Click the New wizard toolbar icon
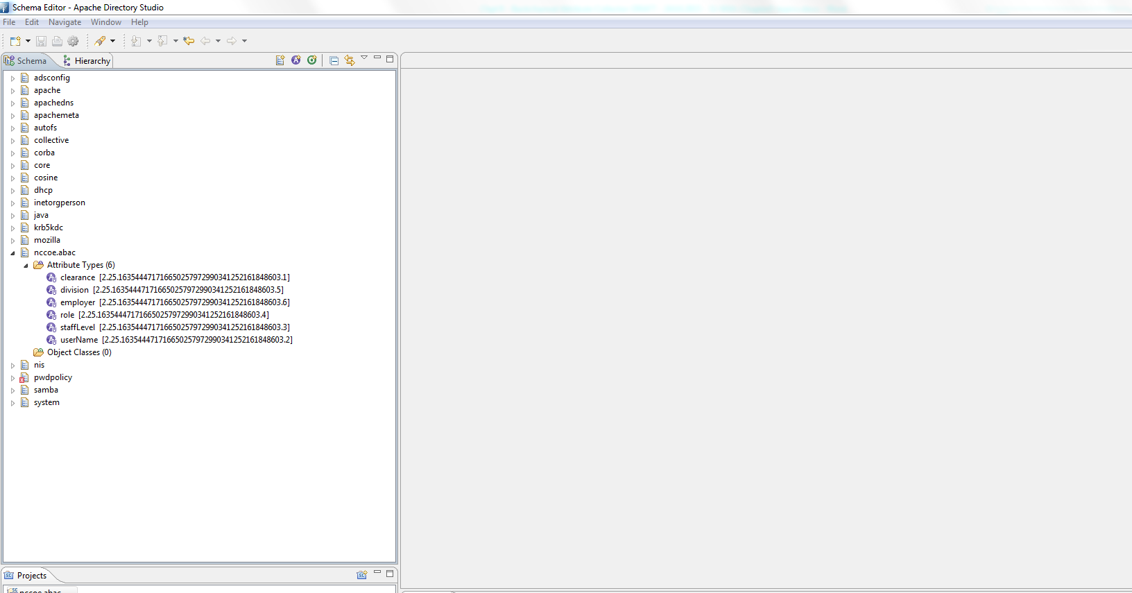This screenshot has height=593, width=1132. click(15, 41)
